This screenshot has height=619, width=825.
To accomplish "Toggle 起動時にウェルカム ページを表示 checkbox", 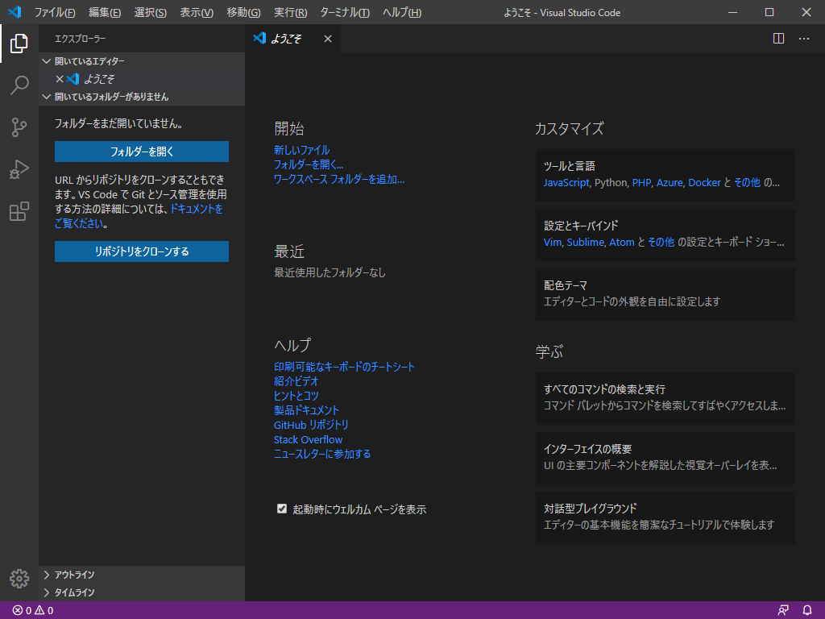I will click(282, 509).
